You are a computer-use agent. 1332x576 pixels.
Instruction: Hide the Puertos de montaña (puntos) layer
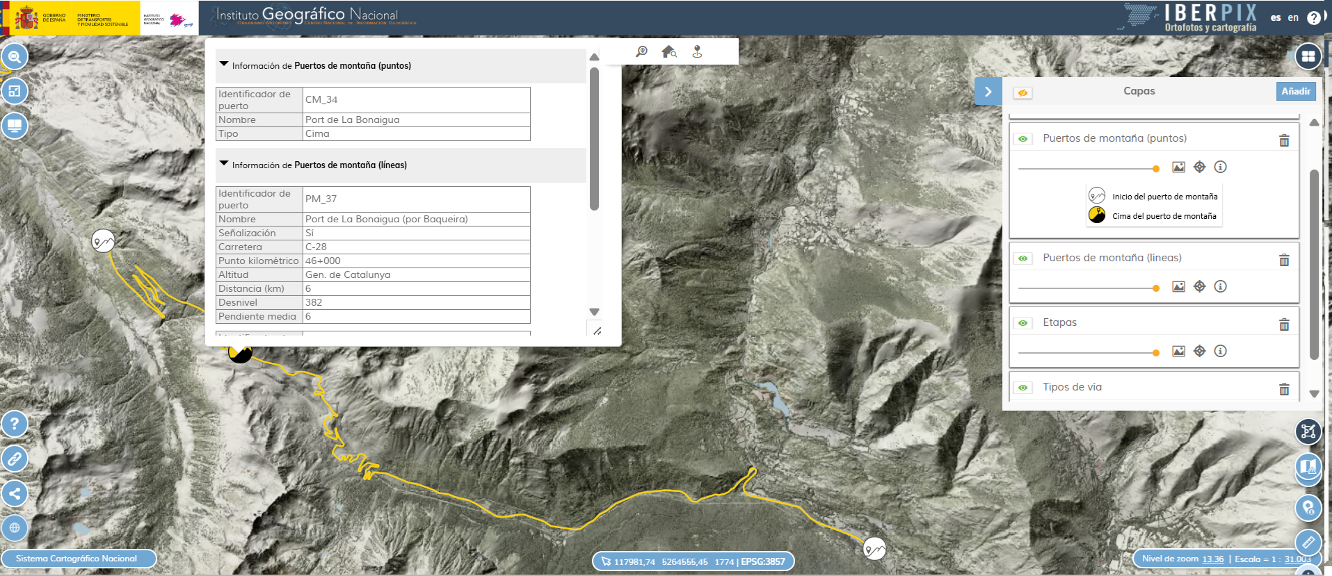1022,139
